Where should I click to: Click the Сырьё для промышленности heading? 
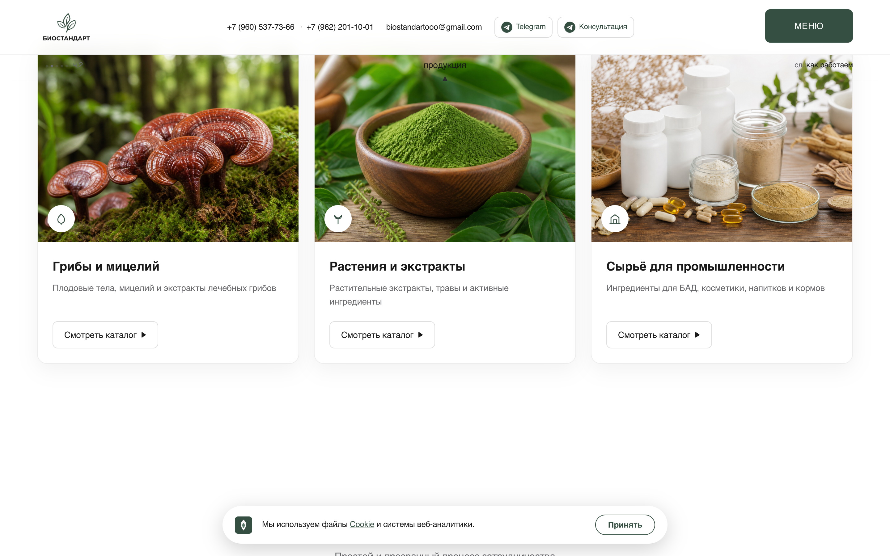pyautogui.click(x=695, y=266)
